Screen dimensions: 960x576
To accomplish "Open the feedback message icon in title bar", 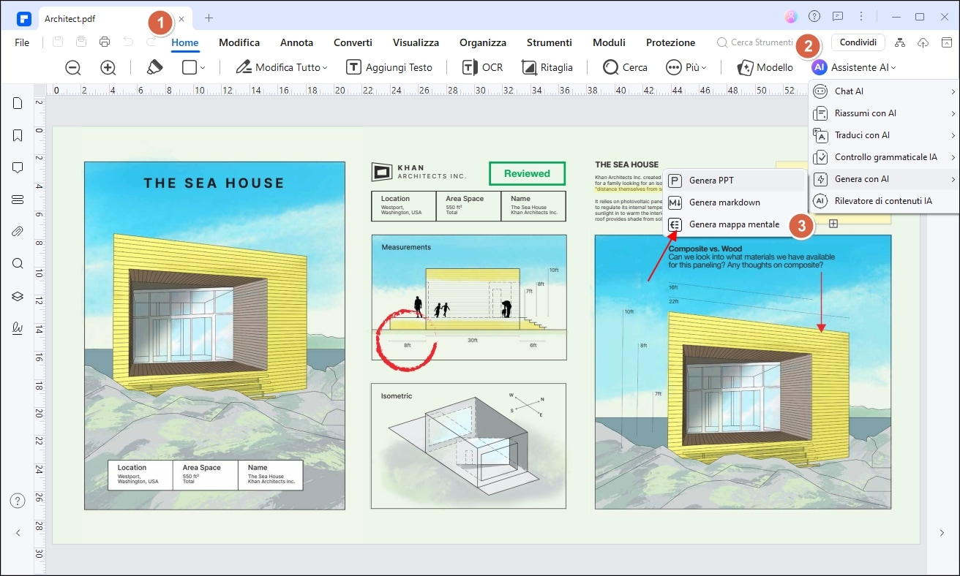I will [x=838, y=16].
